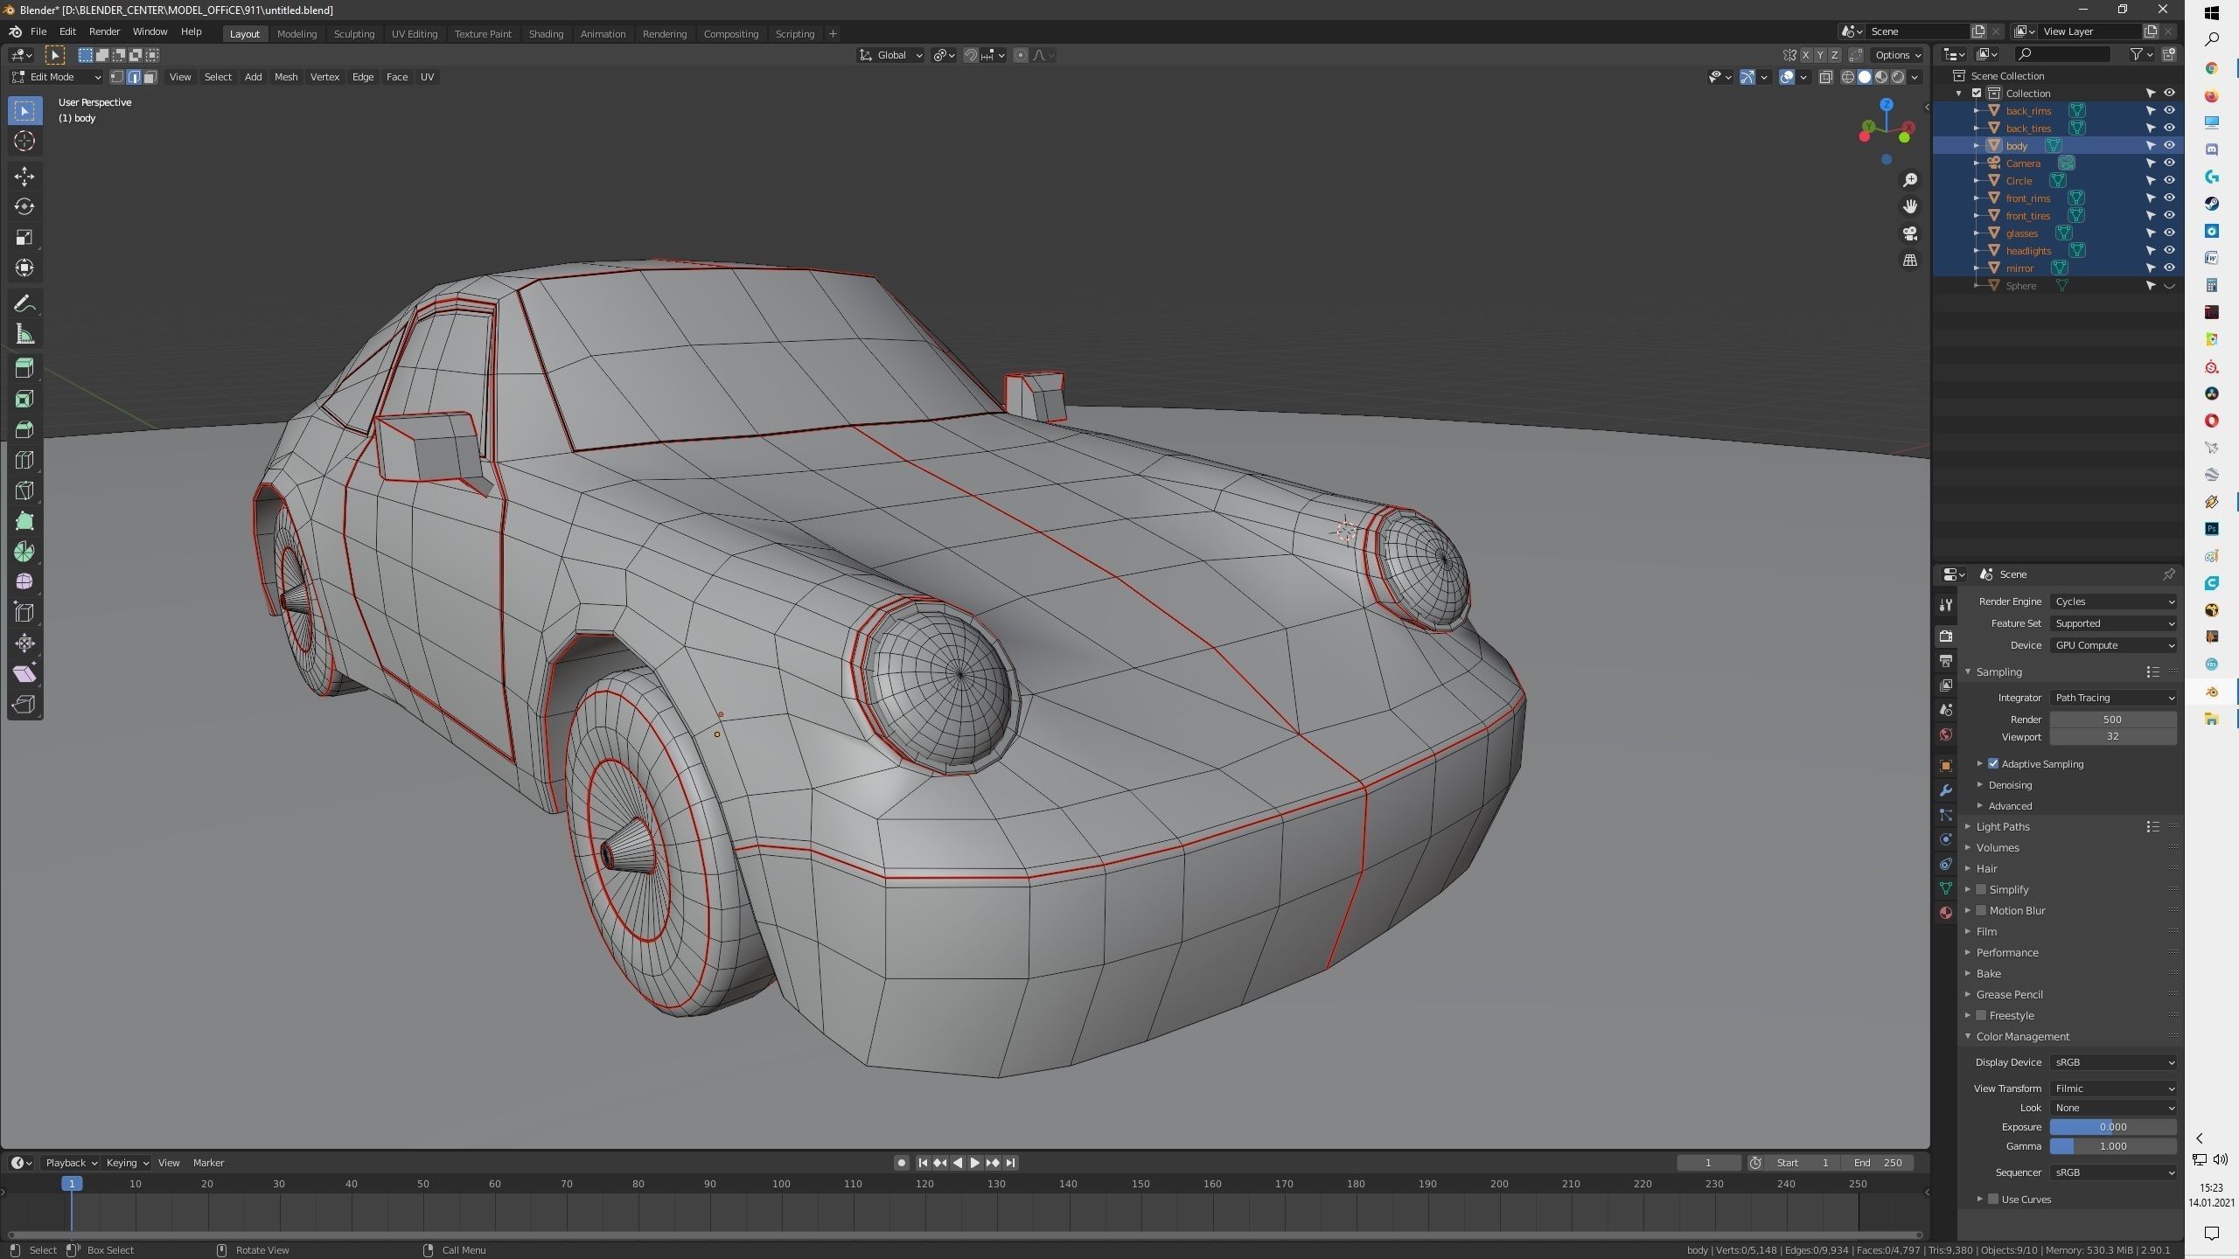Select the Loop Cut tool
Viewport: 2239px width, 1259px height.
(x=24, y=460)
